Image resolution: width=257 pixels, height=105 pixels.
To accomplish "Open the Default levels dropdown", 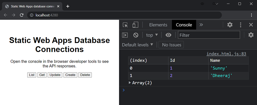I will pyautogui.click(x=137, y=45).
